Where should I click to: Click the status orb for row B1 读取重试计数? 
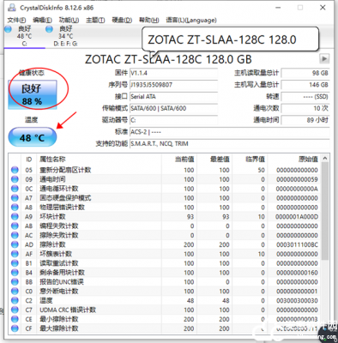(15, 263)
